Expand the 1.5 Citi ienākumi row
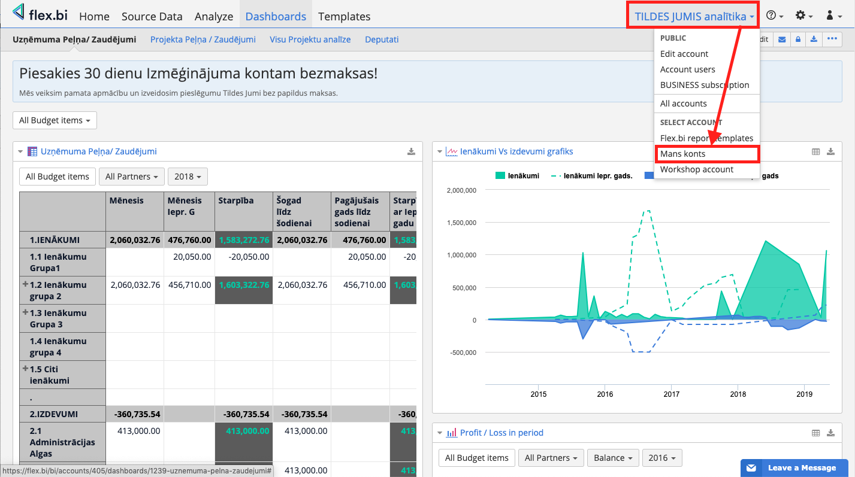The height and width of the screenshot is (477, 855). [x=25, y=369]
